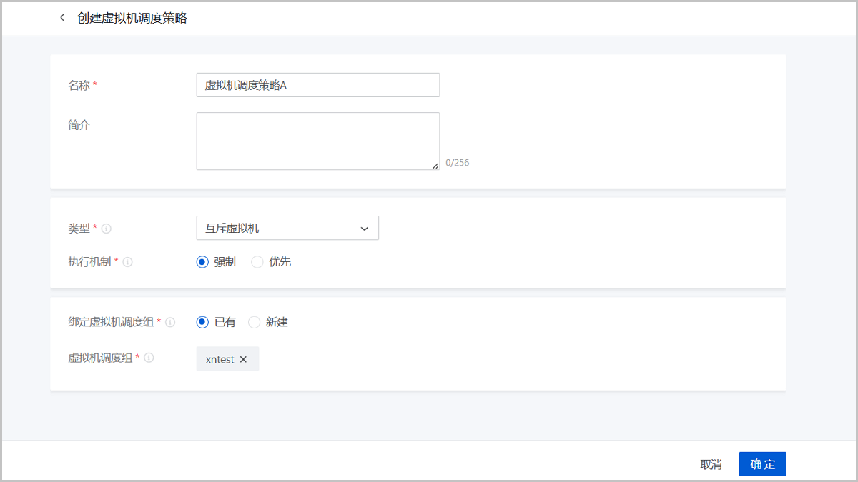Click the xntest scheduling group tag
858x482 pixels.
pyautogui.click(x=227, y=359)
